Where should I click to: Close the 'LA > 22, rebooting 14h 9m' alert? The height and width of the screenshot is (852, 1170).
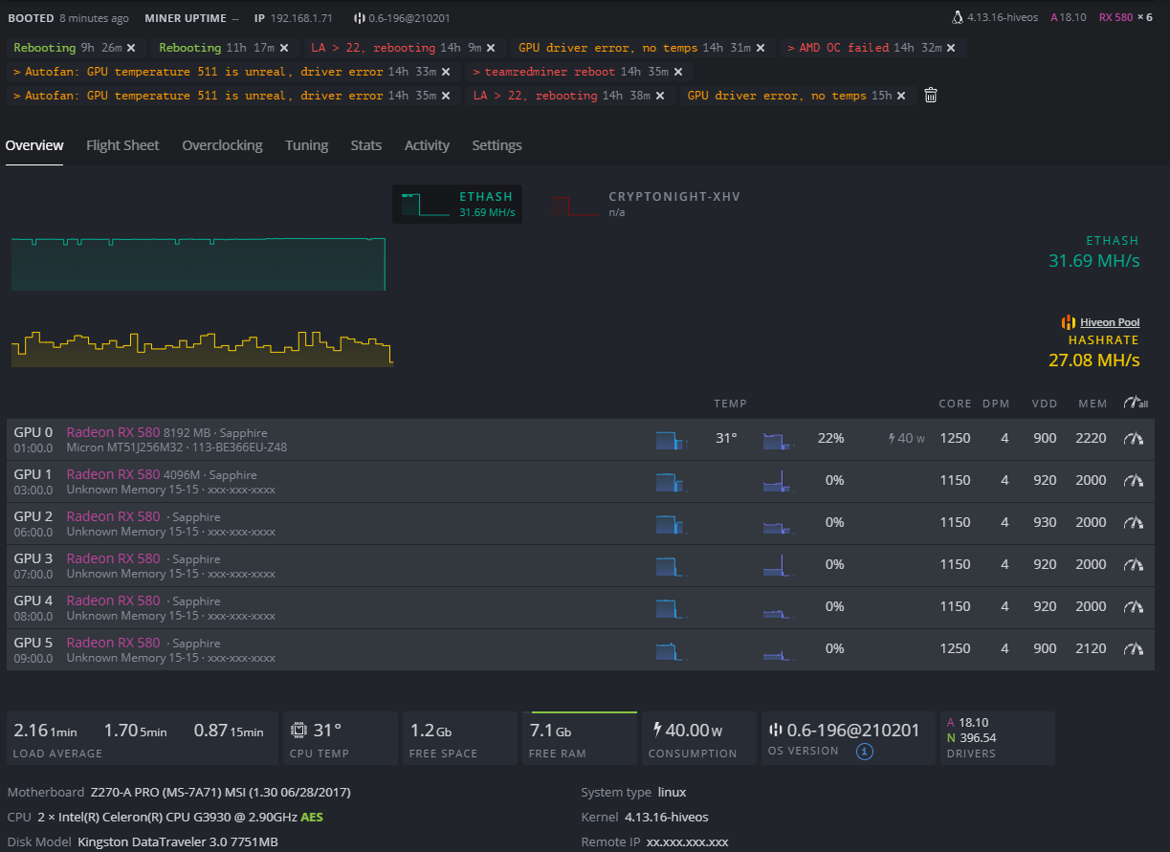(491, 48)
